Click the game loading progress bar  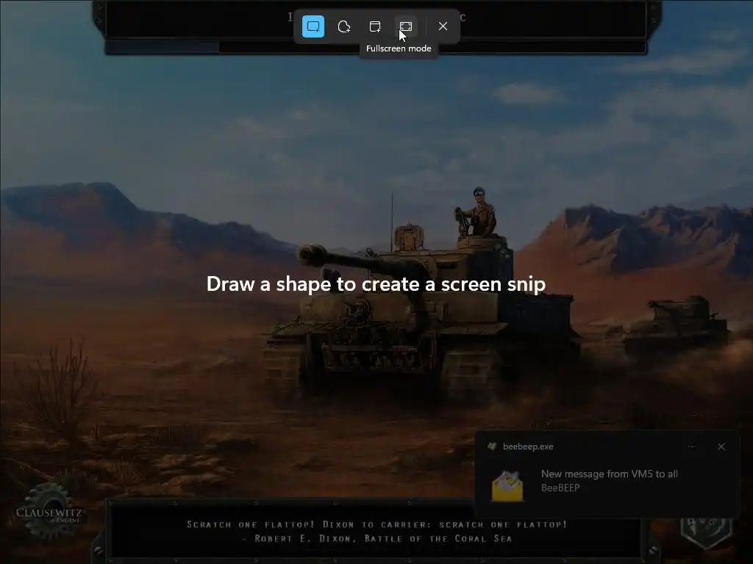pyautogui.click(x=376, y=47)
